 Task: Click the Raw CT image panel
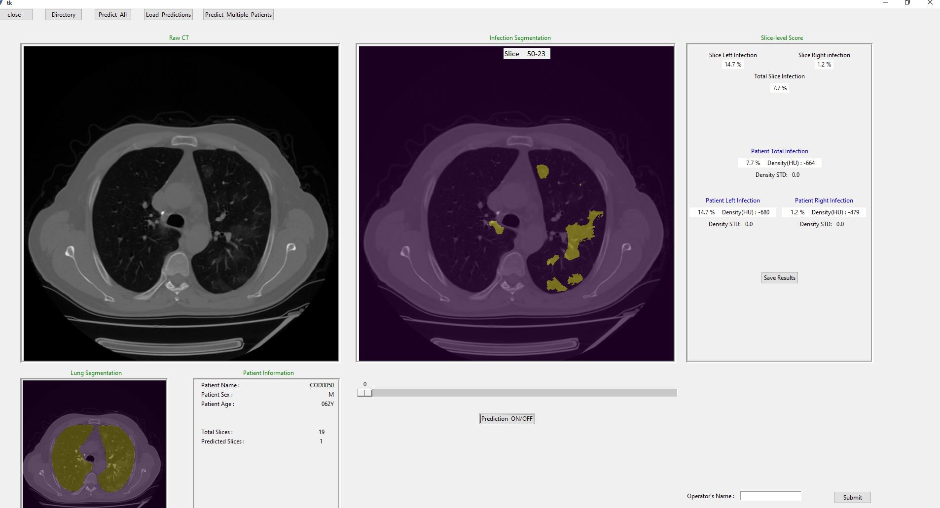coord(181,203)
